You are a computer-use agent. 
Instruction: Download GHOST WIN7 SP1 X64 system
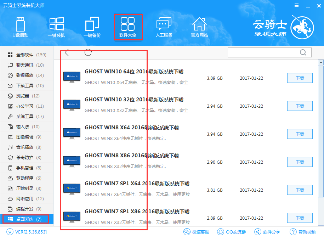(300, 190)
